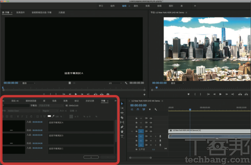Screen dimensions: 251x165
Task: Go to Out point in program monitor
Action: coord(233,94)
